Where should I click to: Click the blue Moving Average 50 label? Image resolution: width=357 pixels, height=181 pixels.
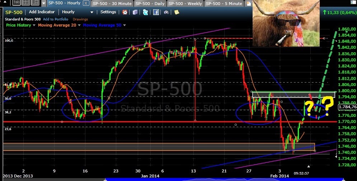[102, 25]
